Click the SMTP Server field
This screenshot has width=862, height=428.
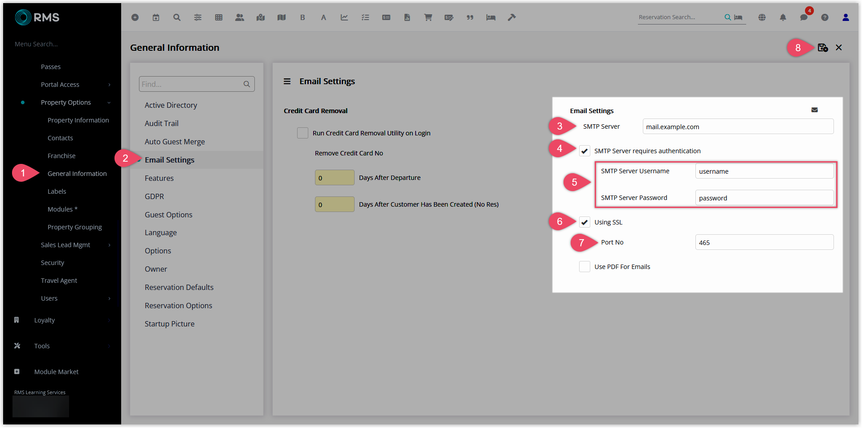coord(738,126)
